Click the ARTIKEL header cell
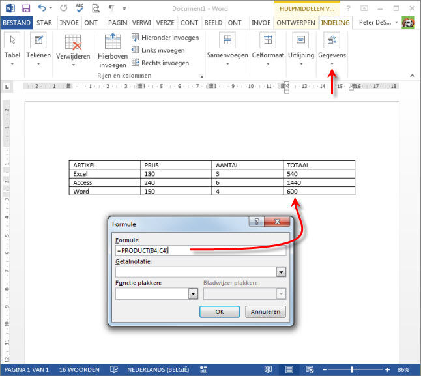 [105, 165]
